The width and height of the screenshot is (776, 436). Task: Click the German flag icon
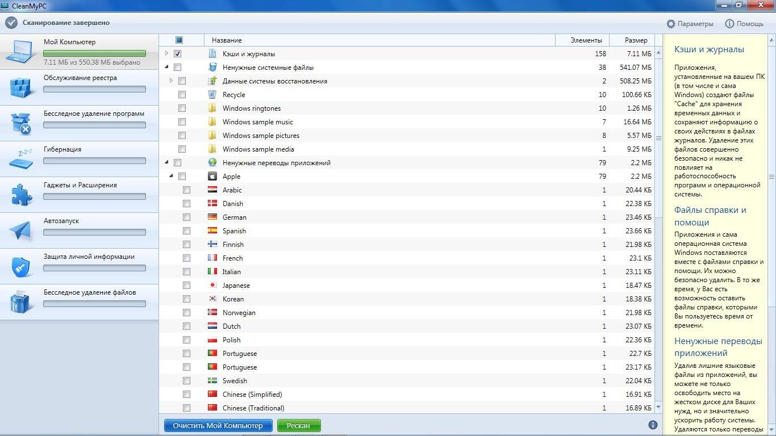click(x=212, y=217)
